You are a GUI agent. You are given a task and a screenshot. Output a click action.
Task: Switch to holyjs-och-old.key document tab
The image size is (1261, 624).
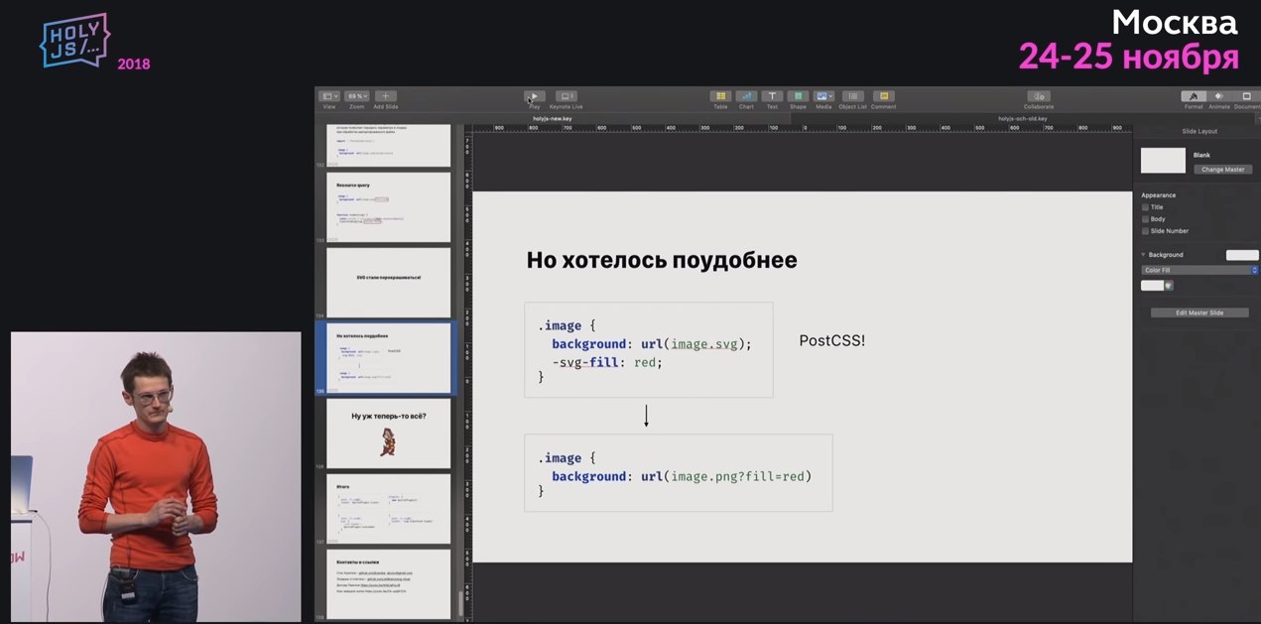pos(1022,118)
